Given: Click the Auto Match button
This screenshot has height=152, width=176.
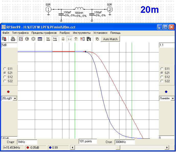Looking at the screenshot, I should [110, 39].
